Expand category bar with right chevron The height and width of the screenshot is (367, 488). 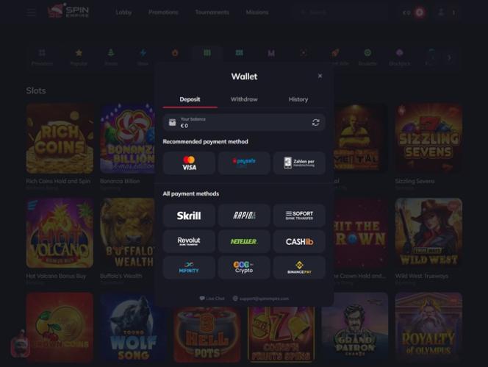449,57
